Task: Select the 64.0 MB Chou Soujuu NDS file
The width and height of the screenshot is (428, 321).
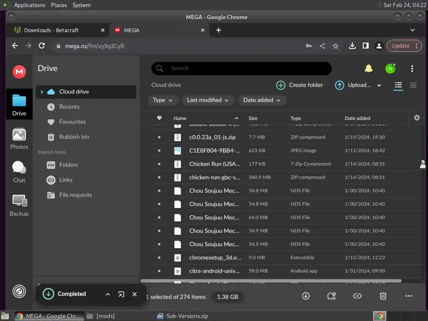Action: tap(286, 217)
